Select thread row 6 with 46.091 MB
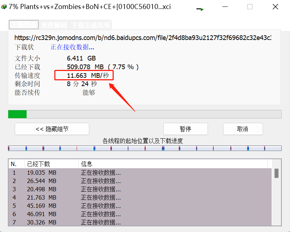The width and height of the screenshot is (290, 232). point(140,214)
